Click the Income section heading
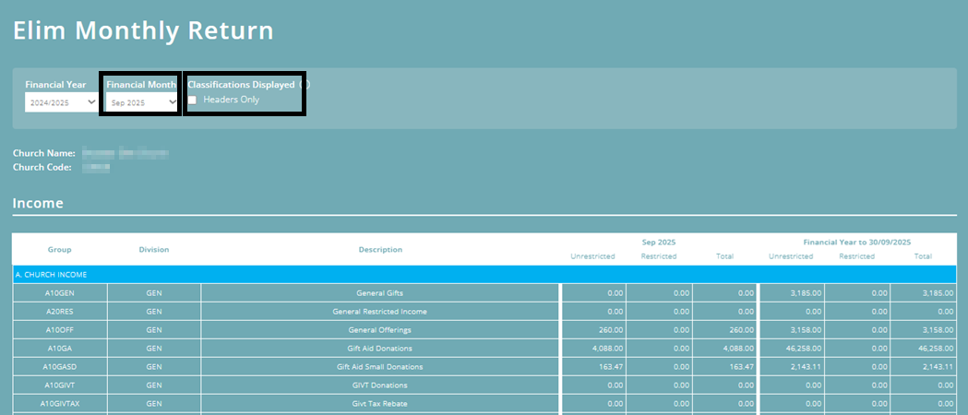Image resolution: width=968 pixels, height=415 pixels. coord(38,204)
